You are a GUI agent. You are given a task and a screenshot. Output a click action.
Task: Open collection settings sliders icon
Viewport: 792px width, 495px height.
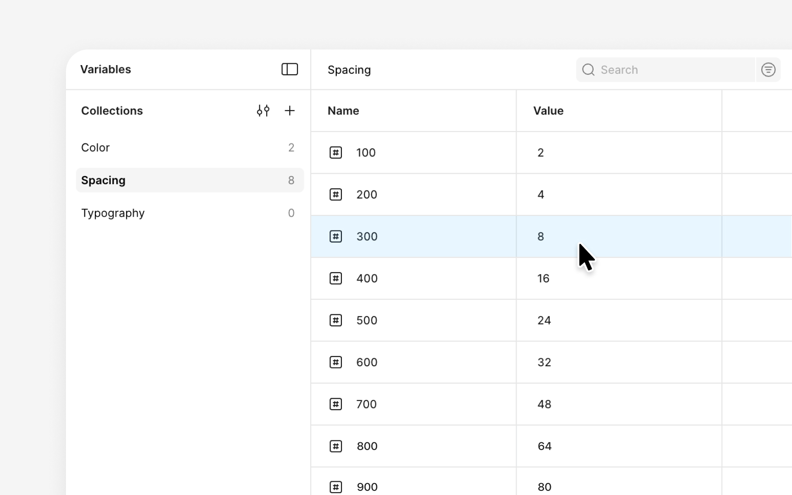[x=263, y=110]
